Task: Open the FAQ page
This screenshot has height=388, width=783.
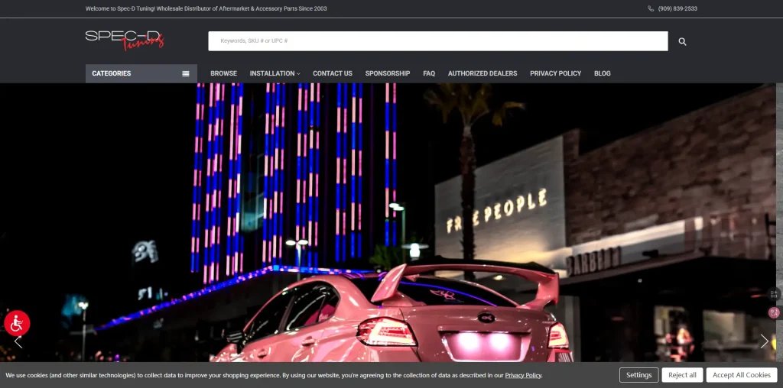Action: pyautogui.click(x=429, y=73)
